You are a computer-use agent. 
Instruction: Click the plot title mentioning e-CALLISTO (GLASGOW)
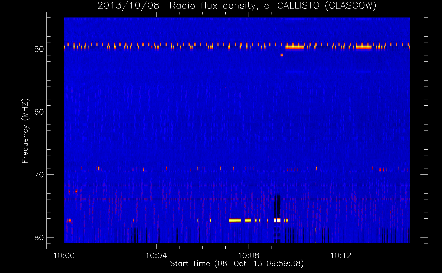click(237, 5)
